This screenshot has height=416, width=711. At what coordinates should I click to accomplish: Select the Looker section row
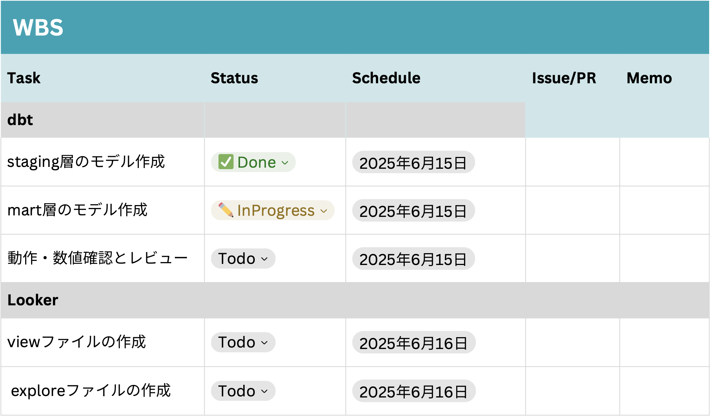tap(355, 300)
